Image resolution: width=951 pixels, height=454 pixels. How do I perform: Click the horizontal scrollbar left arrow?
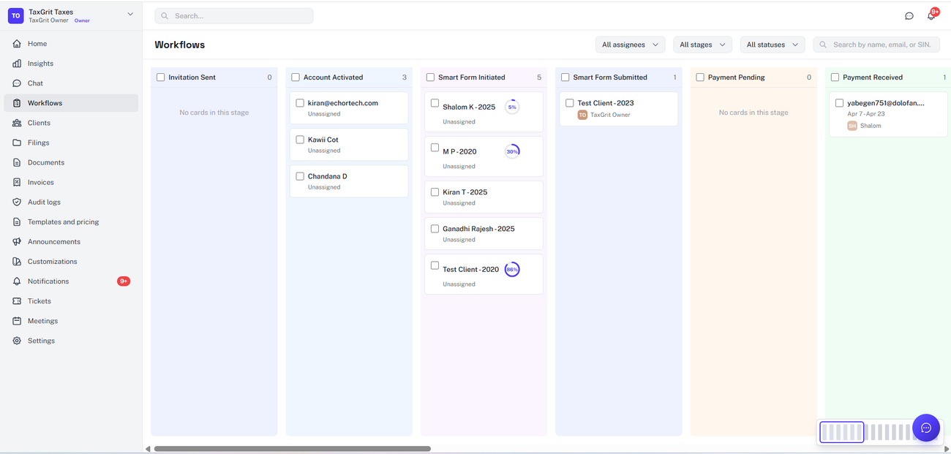point(148,449)
